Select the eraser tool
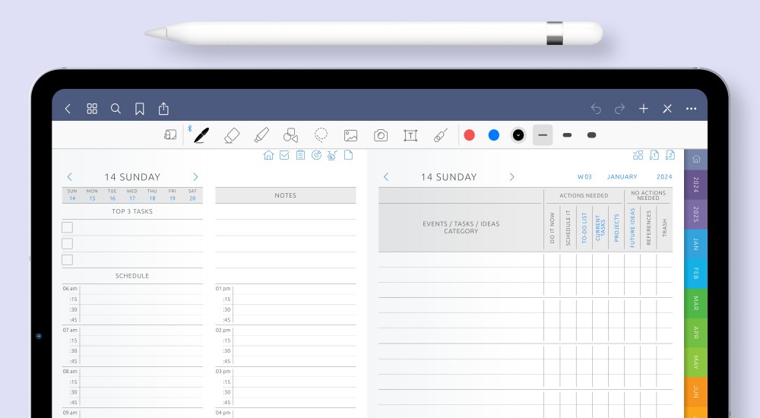The height and width of the screenshot is (418, 760). tap(232, 135)
